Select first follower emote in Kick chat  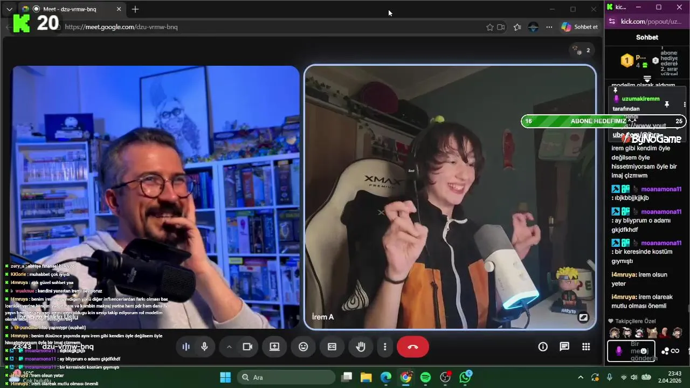(x=613, y=332)
